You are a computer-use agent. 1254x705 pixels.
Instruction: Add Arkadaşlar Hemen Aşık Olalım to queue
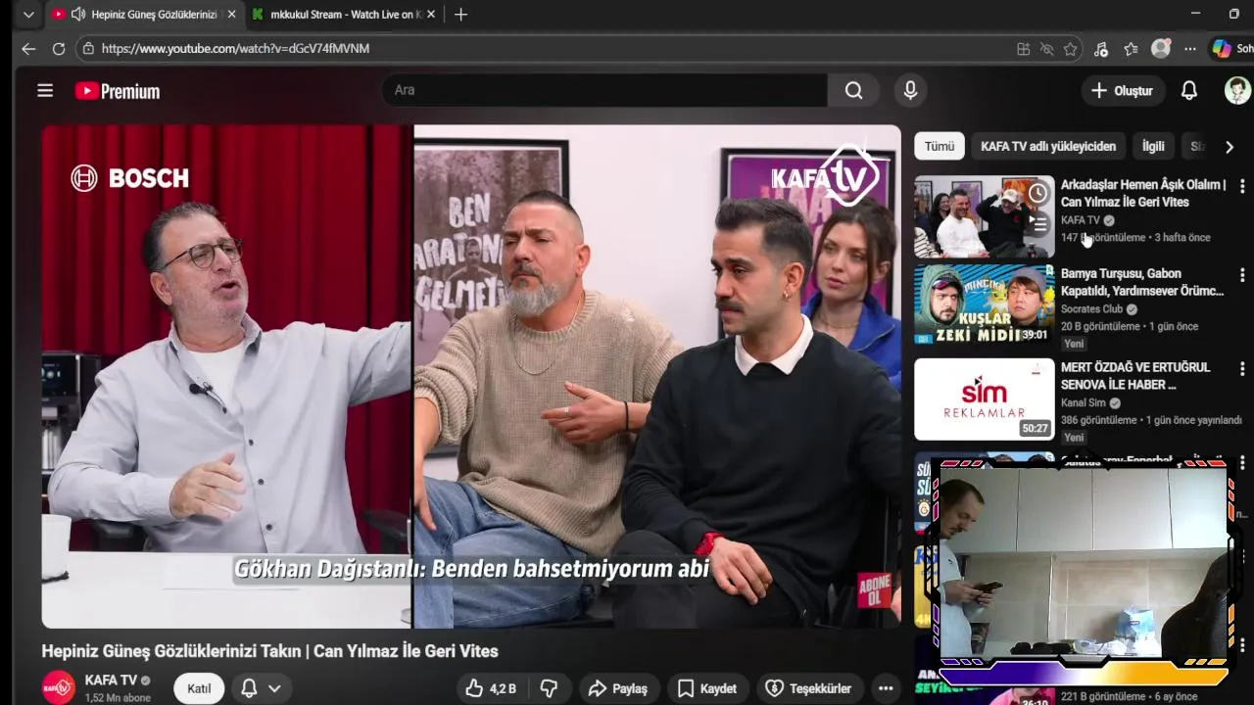pyautogui.click(x=1038, y=224)
